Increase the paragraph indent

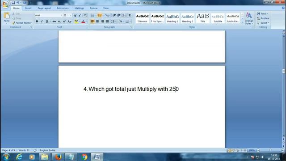119,15
